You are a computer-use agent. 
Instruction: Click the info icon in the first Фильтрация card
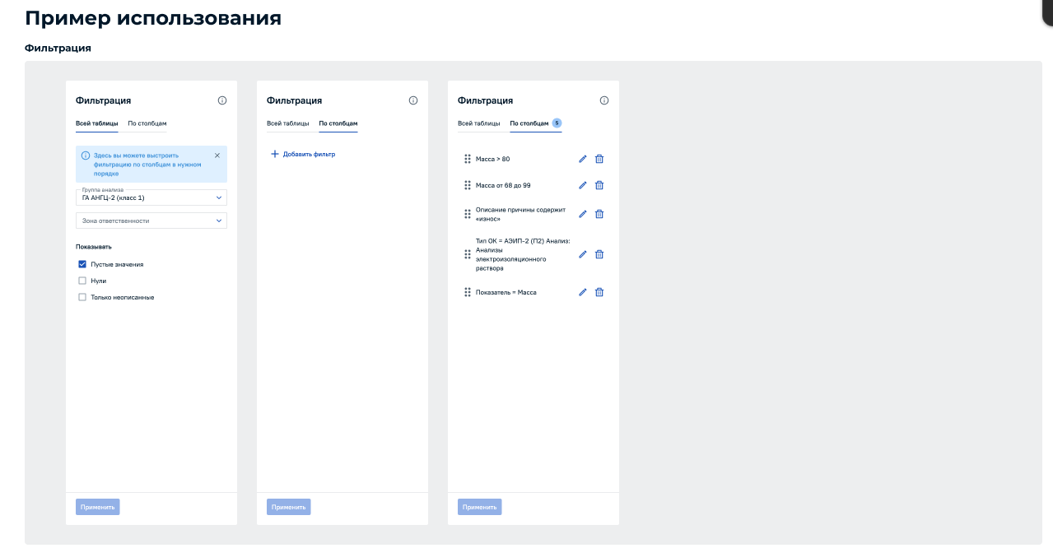click(x=221, y=100)
